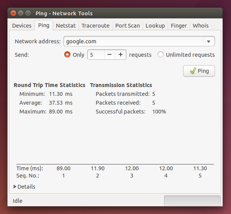Switch to the Port Scan tab
The width and height of the screenshot is (231, 214).
click(128, 25)
